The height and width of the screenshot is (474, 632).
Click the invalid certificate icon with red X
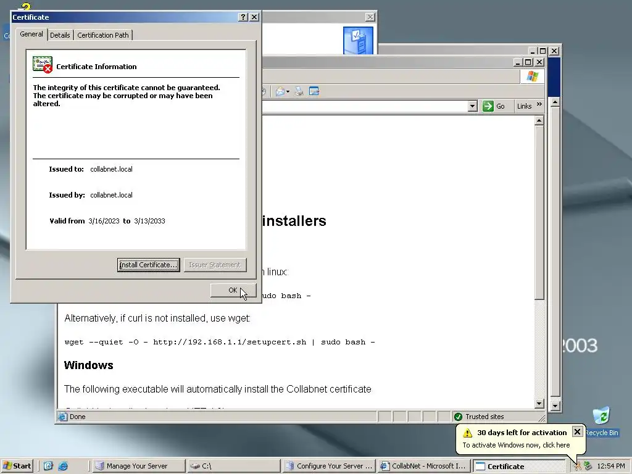(x=43, y=64)
